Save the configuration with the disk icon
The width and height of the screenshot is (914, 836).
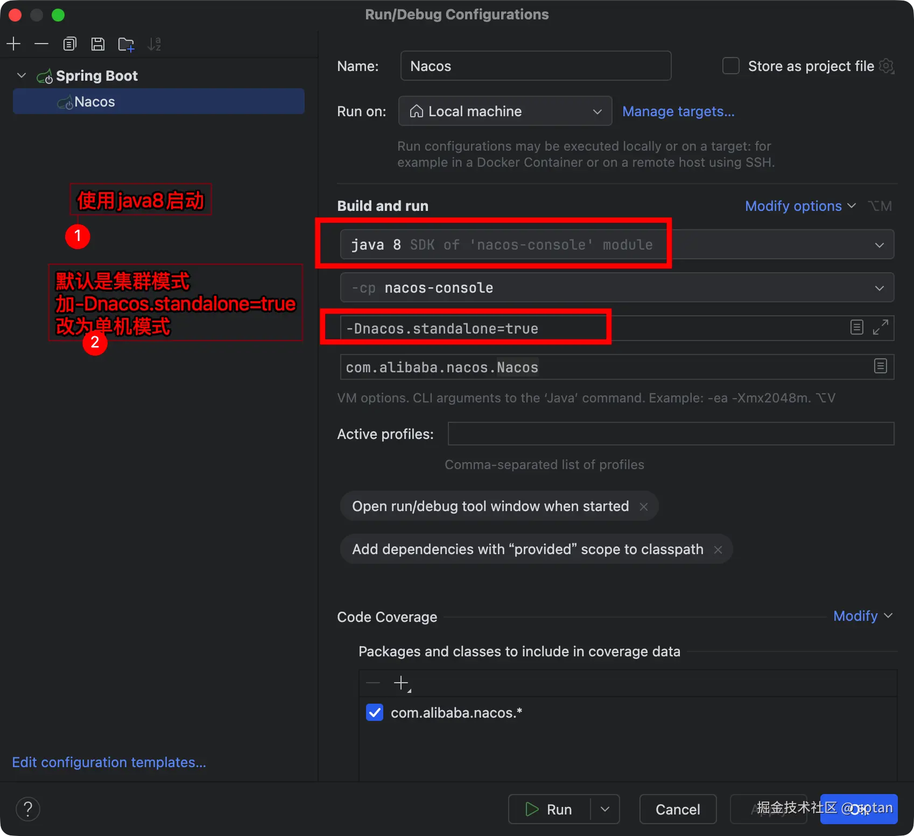98,44
